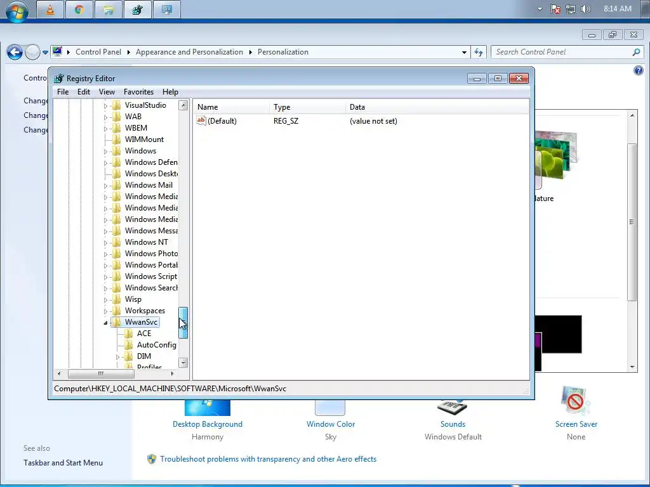Screen dimensions: 650x487
Task: Click the tree scrollbar up arrow
Action: pos(183,105)
